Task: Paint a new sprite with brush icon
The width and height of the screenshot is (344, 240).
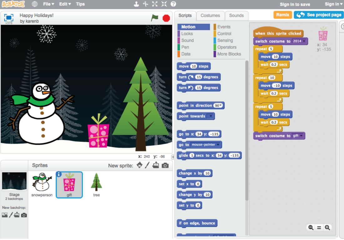Action: pos(147,166)
